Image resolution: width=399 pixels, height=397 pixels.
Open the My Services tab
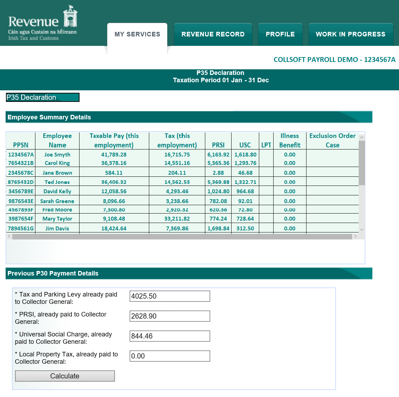point(137,34)
